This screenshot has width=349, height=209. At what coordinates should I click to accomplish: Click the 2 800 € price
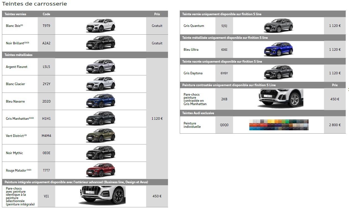[335, 125]
